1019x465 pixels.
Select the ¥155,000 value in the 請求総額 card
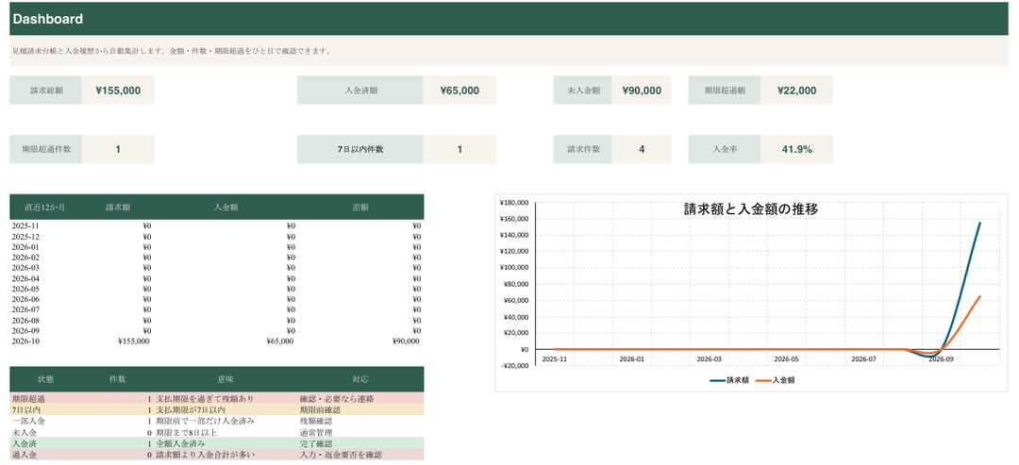click(118, 91)
